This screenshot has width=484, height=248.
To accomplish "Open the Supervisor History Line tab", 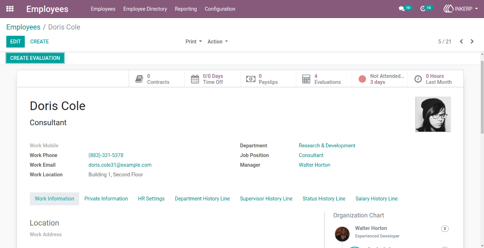I will tap(266, 199).
